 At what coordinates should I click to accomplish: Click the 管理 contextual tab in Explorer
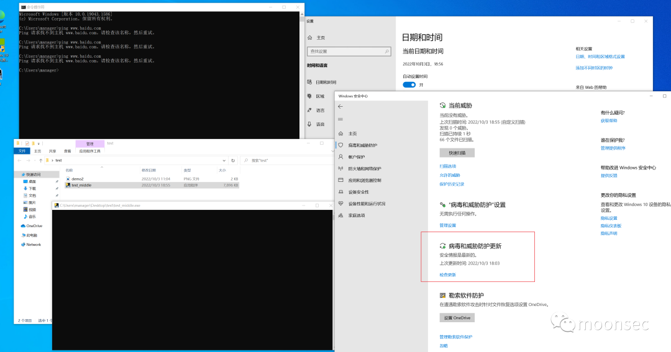point(90,143)
